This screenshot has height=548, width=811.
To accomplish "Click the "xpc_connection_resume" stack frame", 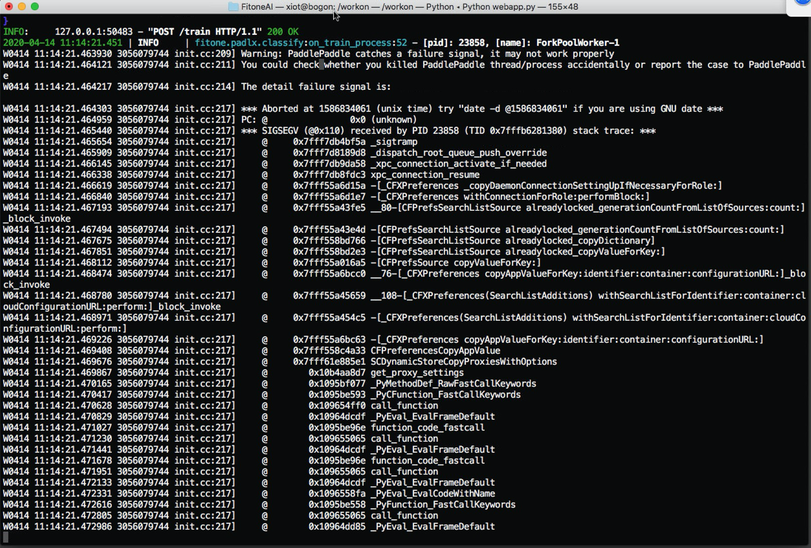I will tap(425, 175).
